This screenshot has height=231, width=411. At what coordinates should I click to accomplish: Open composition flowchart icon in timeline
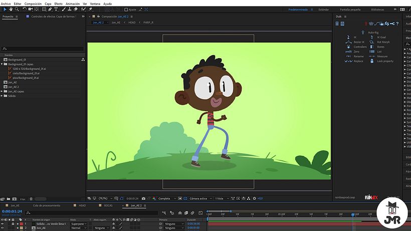[x=164, y=213]
